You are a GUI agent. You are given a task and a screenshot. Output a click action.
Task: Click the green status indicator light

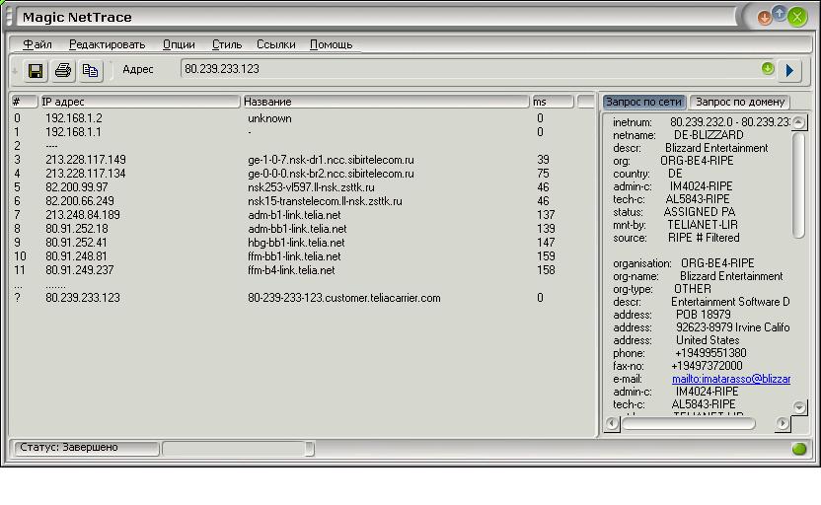tap(799, 449)
